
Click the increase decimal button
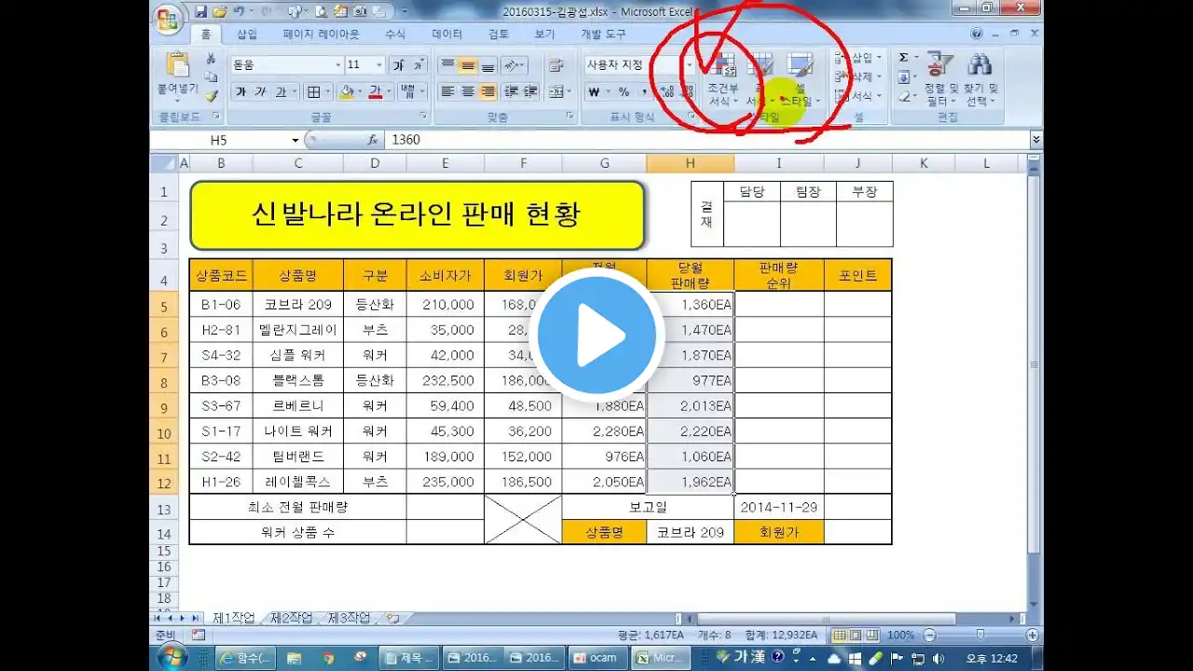[667, 92]
